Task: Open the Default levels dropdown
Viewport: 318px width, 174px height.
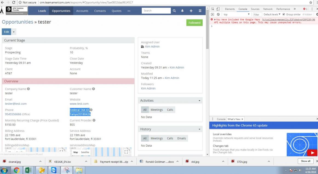Action: [x=272, y=15]
